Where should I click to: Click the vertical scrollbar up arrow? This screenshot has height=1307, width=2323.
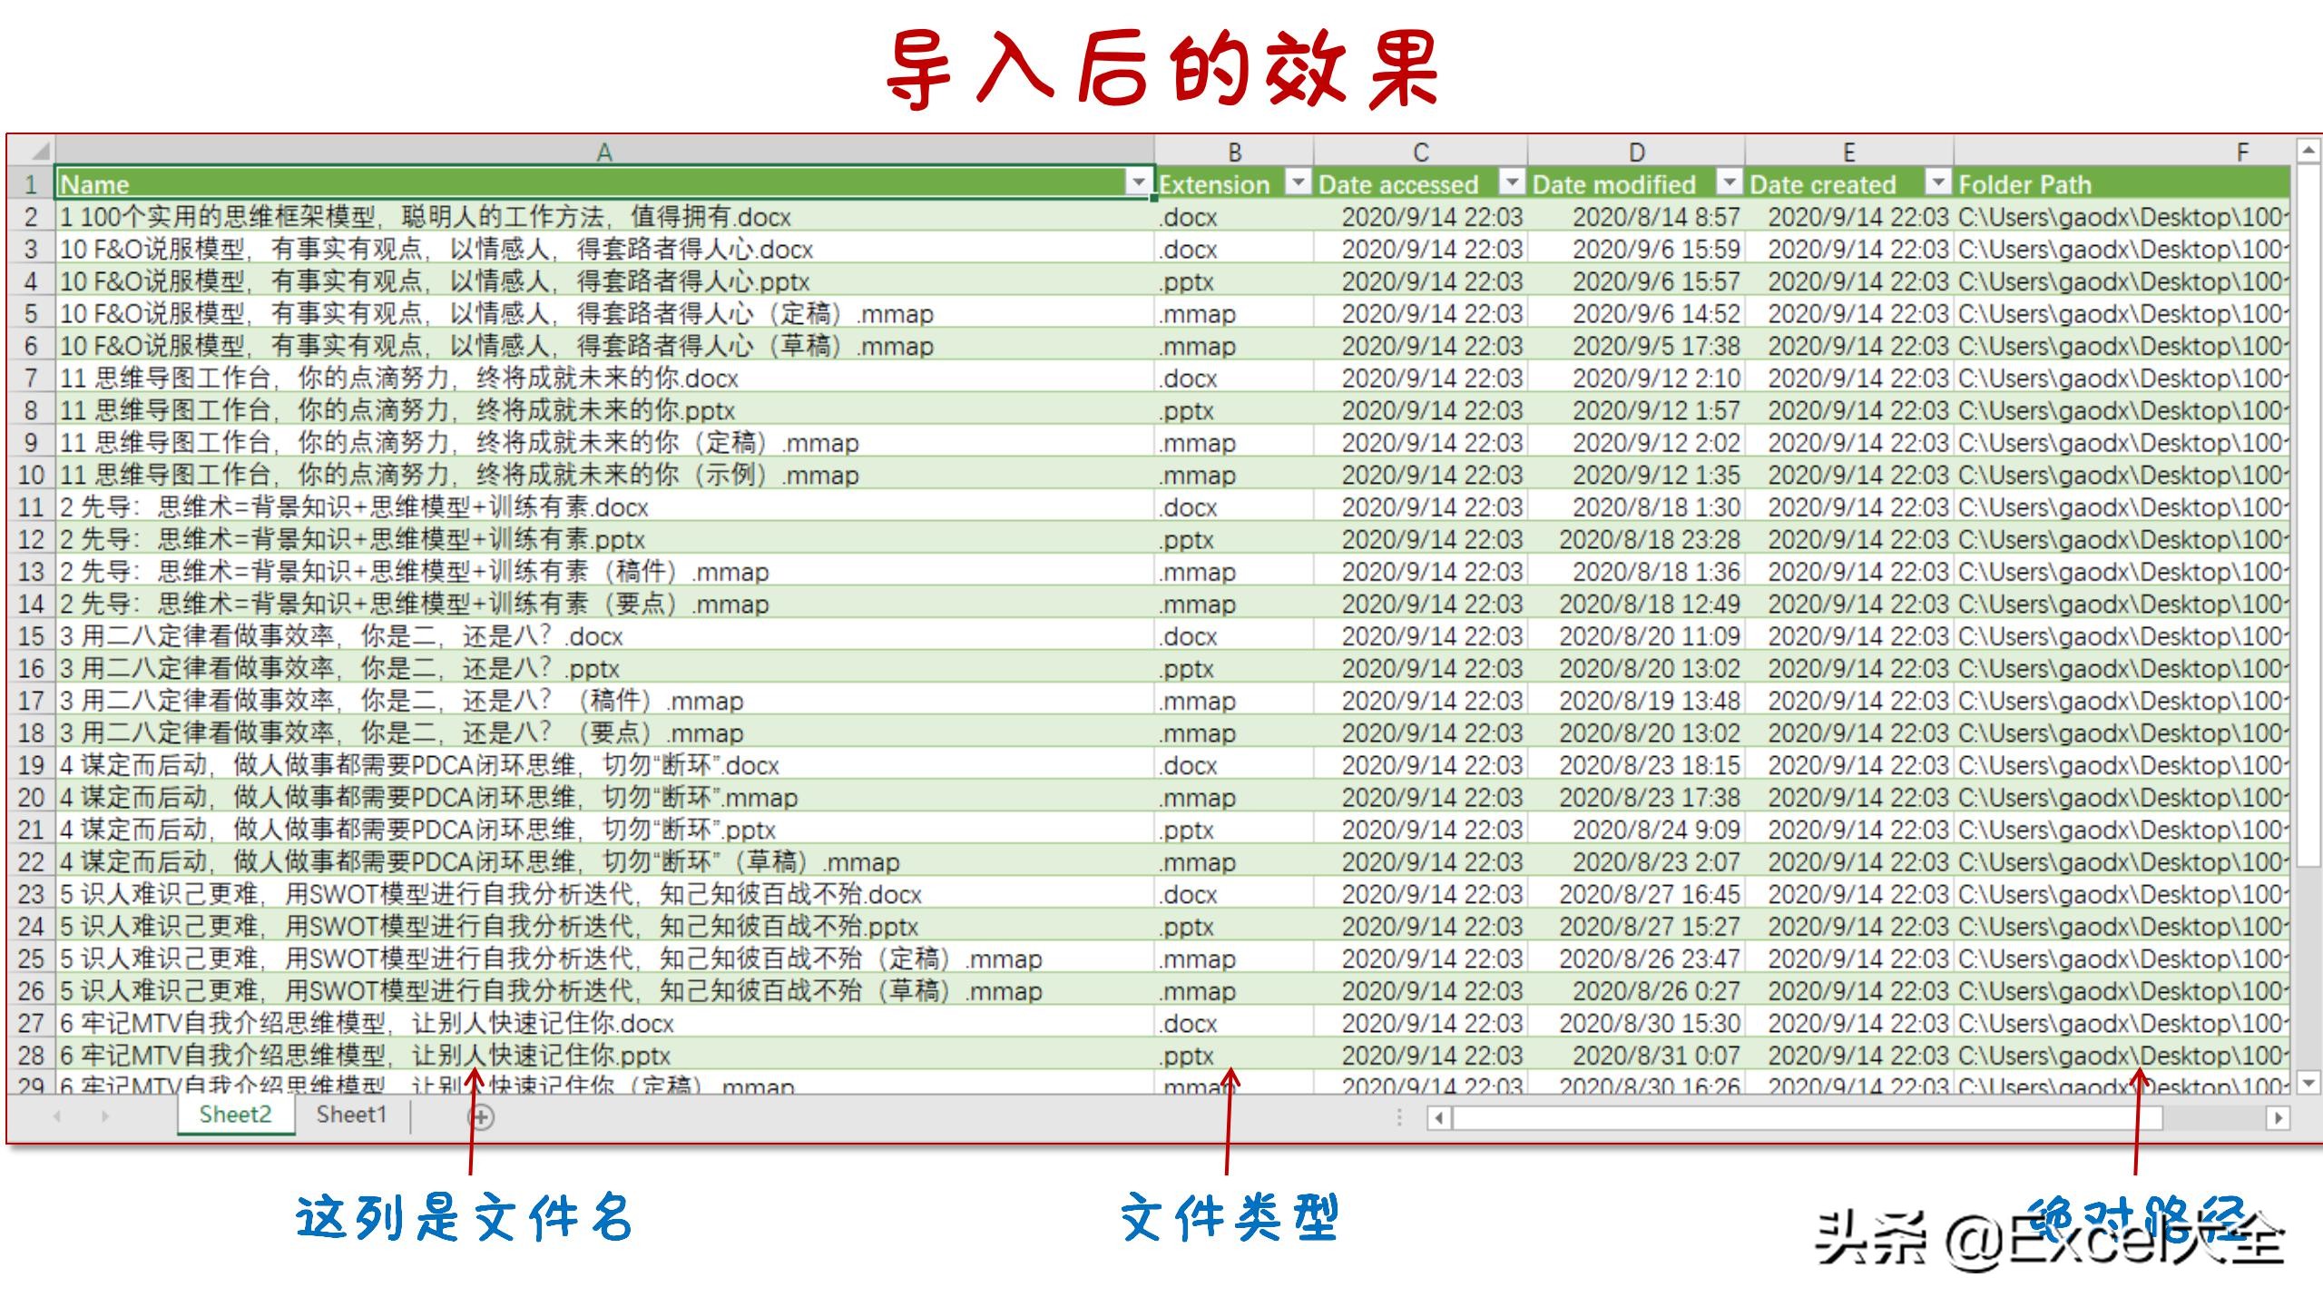click(x=2308, y=151)
